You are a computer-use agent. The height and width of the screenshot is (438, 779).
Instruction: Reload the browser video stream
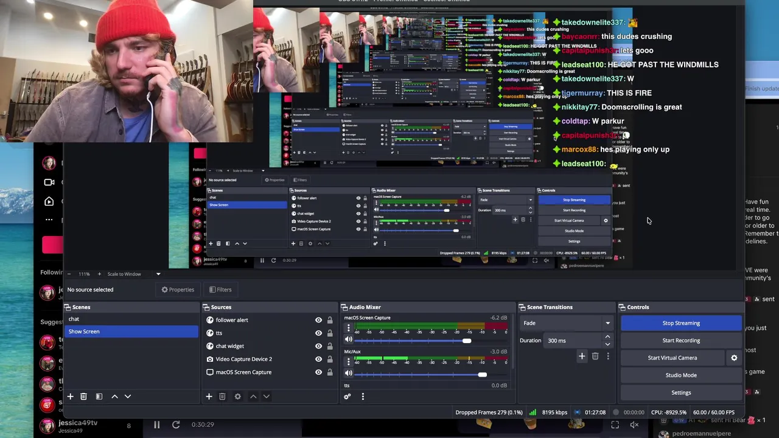(x=176, y=425)
